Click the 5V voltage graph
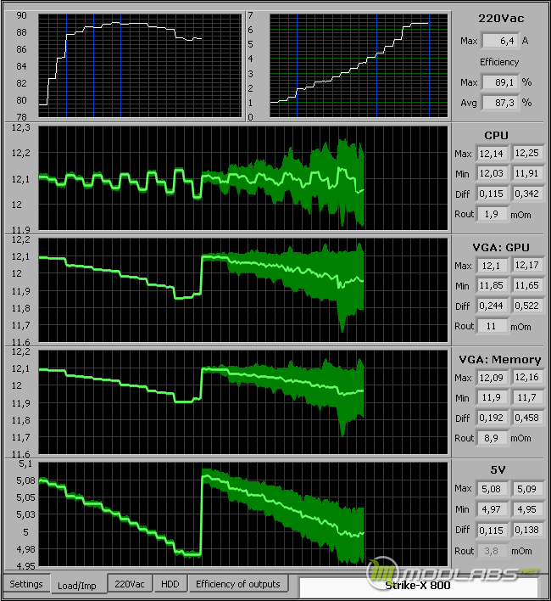Screen dimensions: 551x601 tap(243, 514)
